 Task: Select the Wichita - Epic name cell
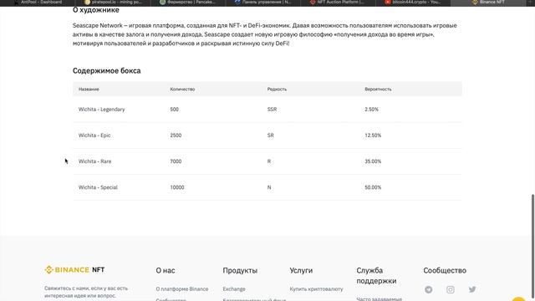tap(94, 135)
